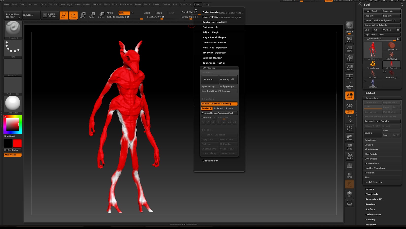
Task: Open the Brush menu
Action: point(14,4)
